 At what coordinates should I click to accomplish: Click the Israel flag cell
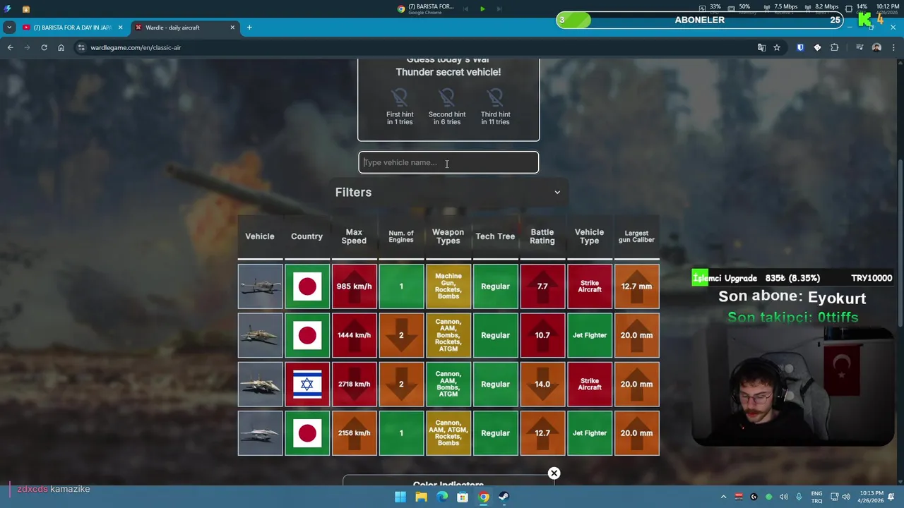tap(307, 385)
